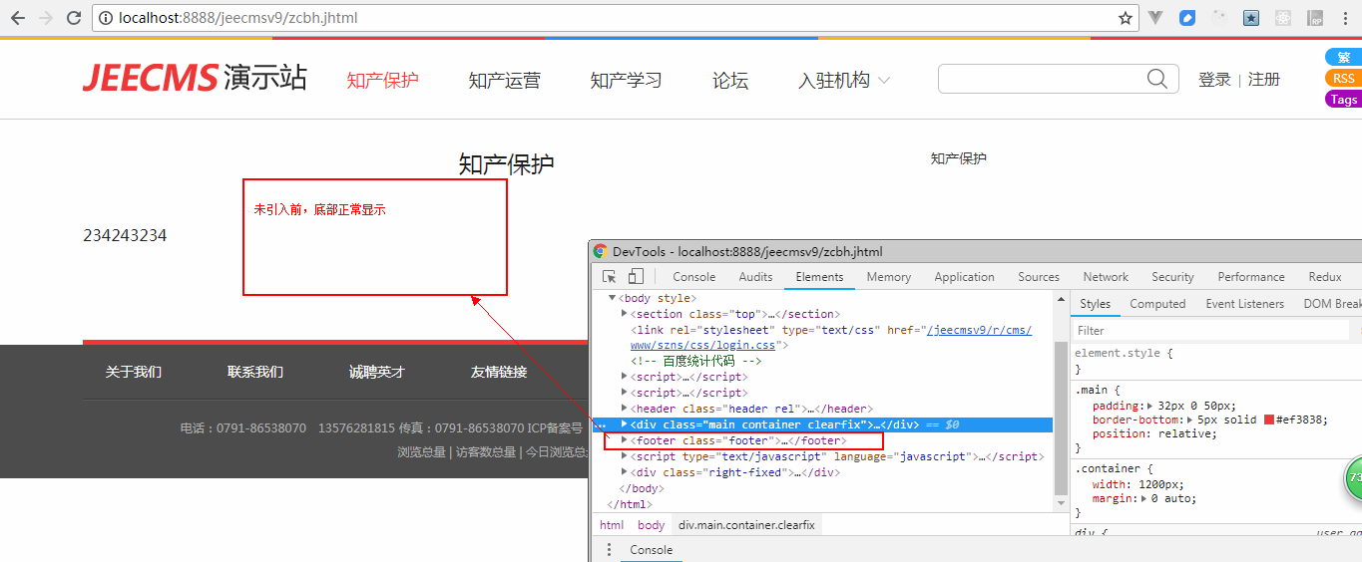Select the Styles sidebar tab
This screenshot has height=562, width=1362.
click(1095, 304)
